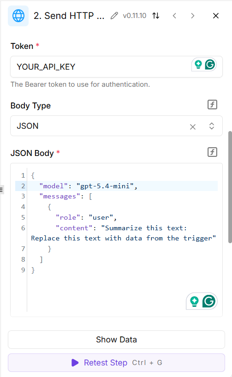Screen dimensions: 232x377
Task: Click the Token input field
Action: point(116,66)
